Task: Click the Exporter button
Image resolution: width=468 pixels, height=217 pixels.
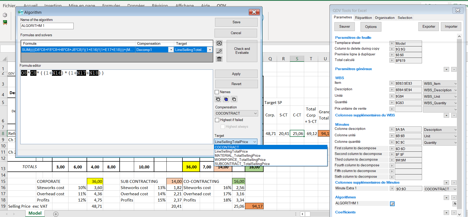Action: pyautogui.click(x=429, y=27)
